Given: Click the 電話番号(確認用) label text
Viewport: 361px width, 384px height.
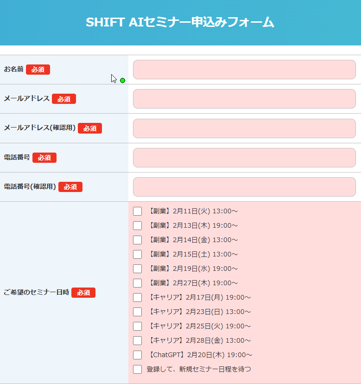Looking at the screenshot, I should pyautogui.click(x=30, y=186).
